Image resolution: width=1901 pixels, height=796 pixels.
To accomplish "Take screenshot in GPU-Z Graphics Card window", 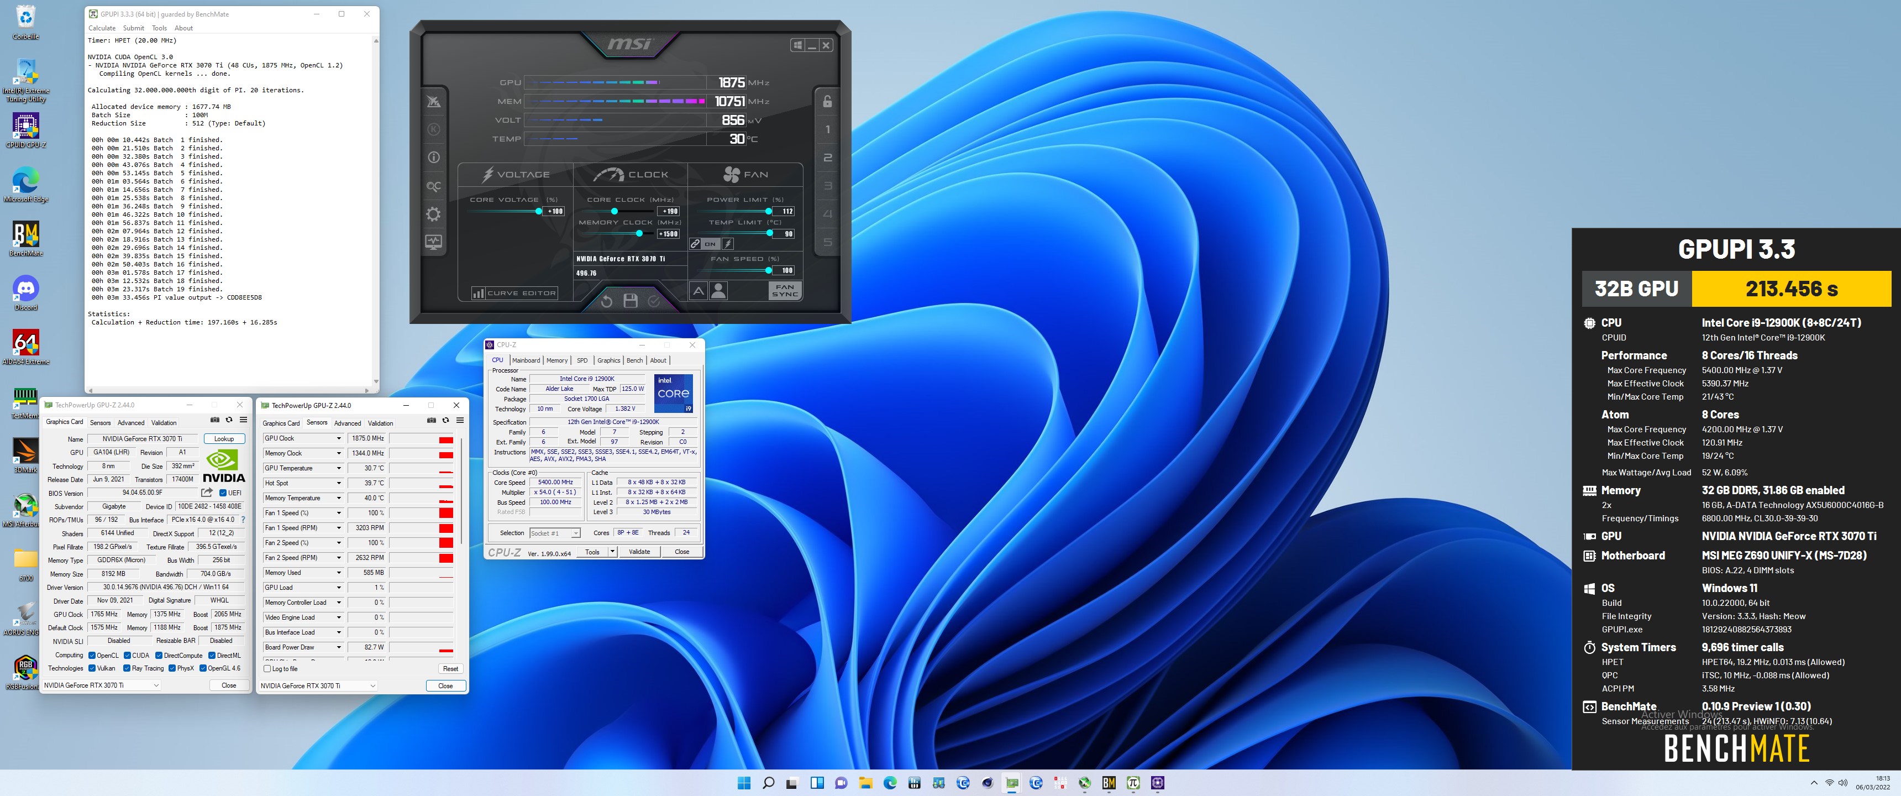I will (x=215, y=420).
